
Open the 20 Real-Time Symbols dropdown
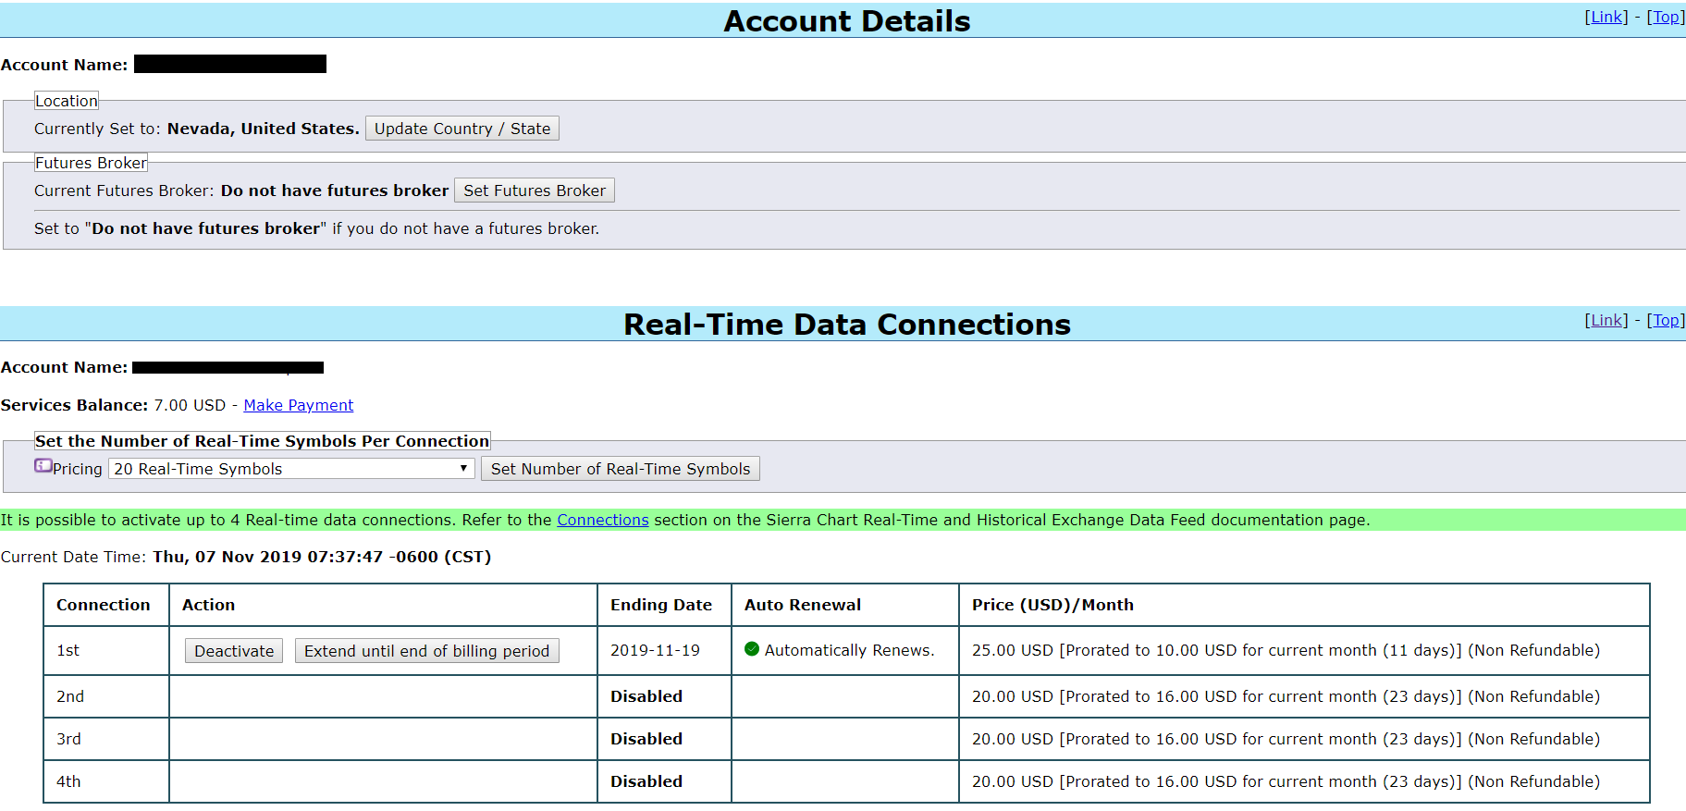coord(291,469)
